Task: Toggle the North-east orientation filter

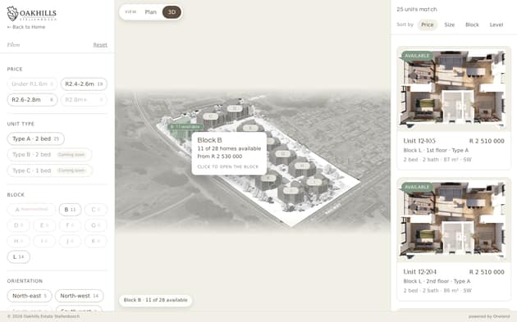Action: click(x=30, y=296)
